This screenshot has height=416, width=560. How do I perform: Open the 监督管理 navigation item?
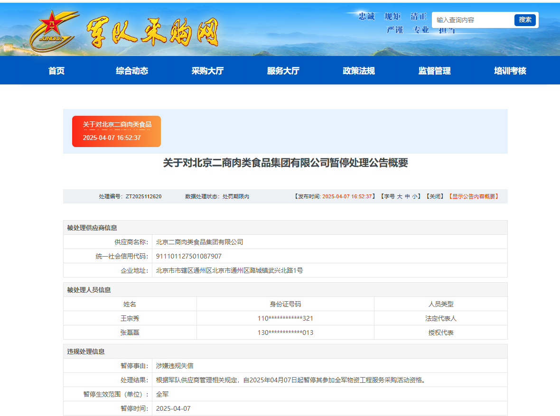pos(434,71)
